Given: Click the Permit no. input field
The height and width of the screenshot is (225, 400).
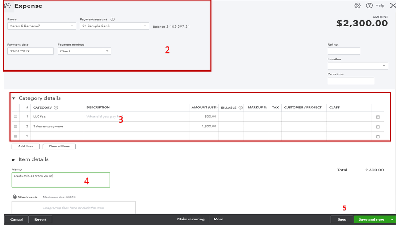Looking at the screenshot, I should pos(351,80).
